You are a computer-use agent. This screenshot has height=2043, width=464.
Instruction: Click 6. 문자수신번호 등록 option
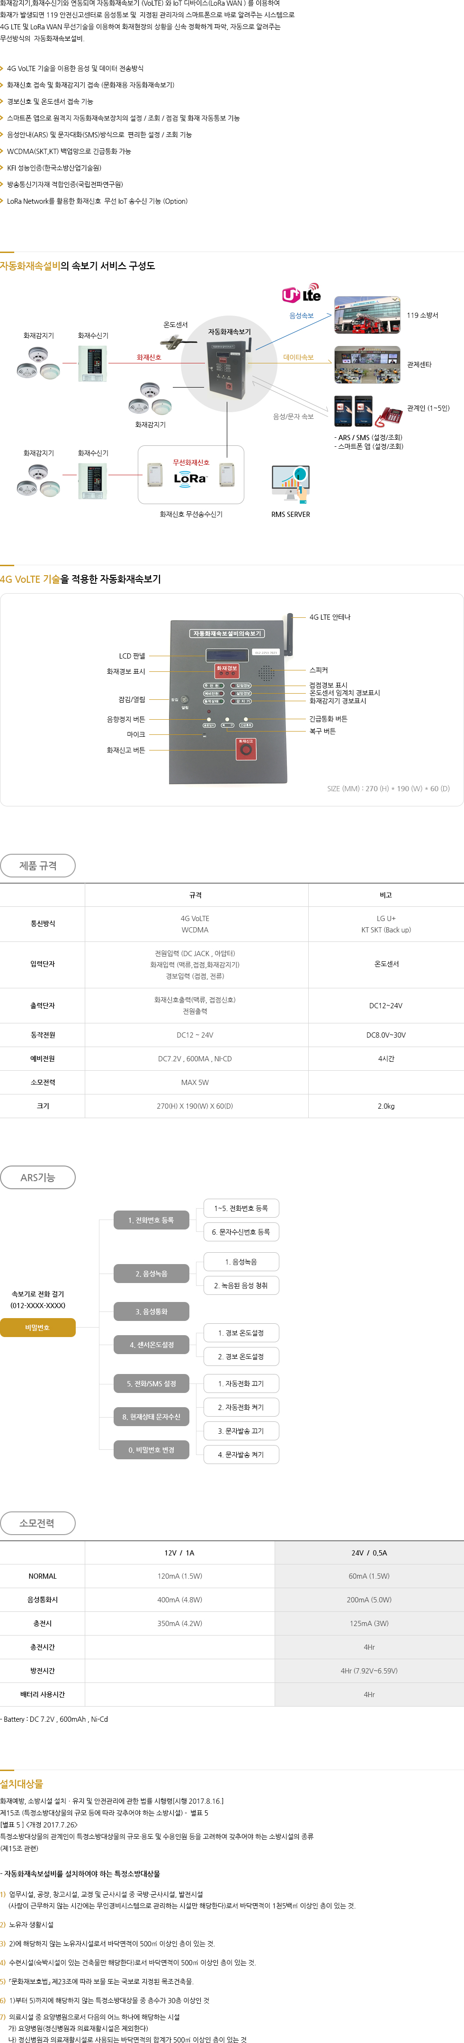(x=241, y=1232)
